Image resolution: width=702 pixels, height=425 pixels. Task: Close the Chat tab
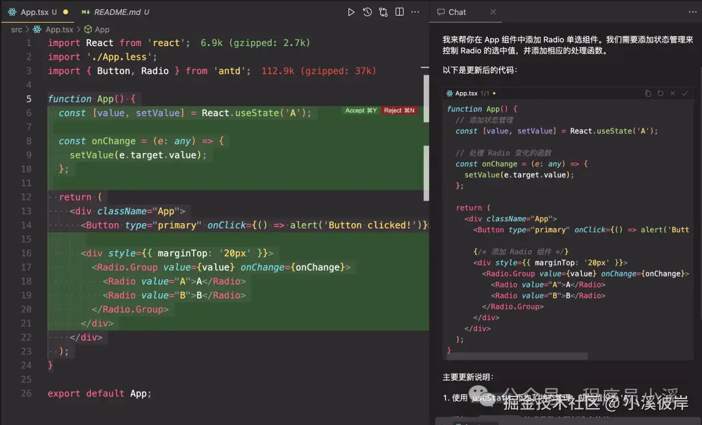(x=493, y=12)
